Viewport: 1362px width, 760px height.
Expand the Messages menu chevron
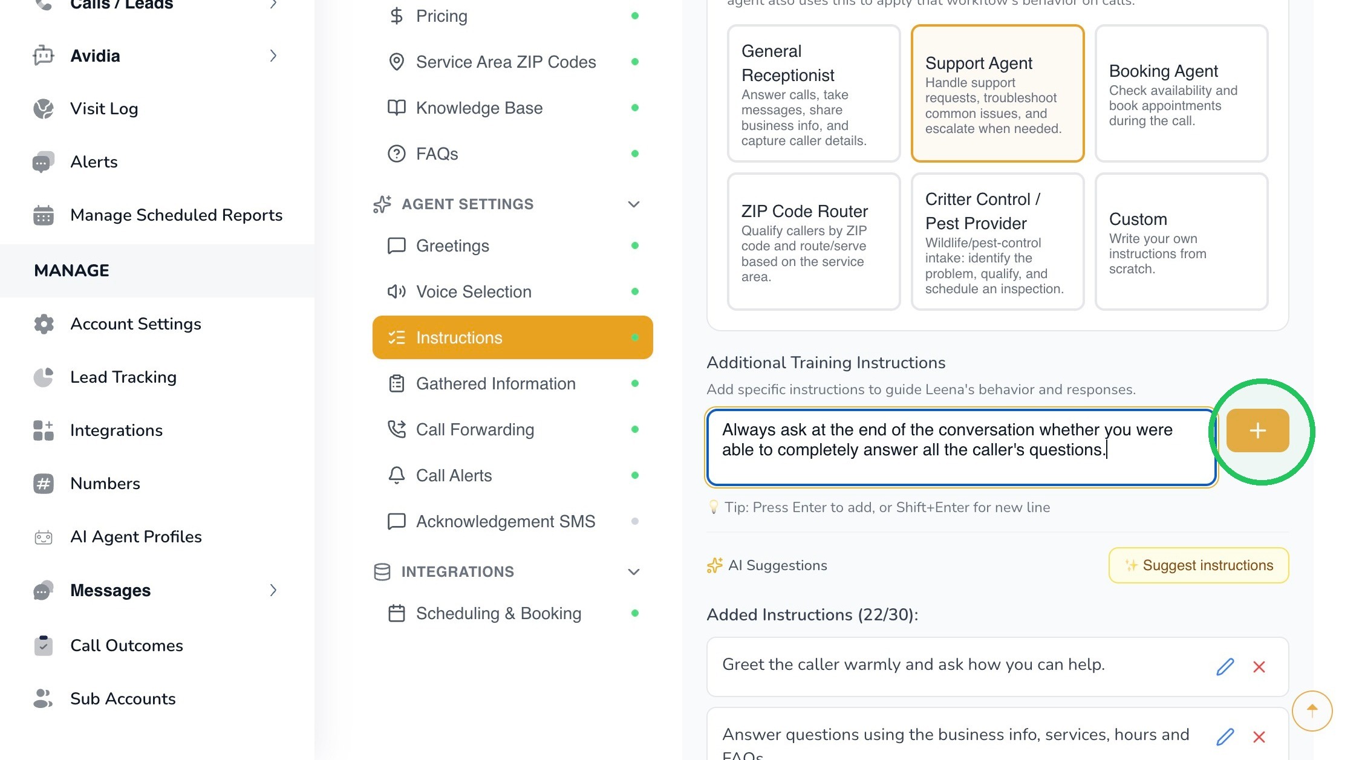[273, 590]
